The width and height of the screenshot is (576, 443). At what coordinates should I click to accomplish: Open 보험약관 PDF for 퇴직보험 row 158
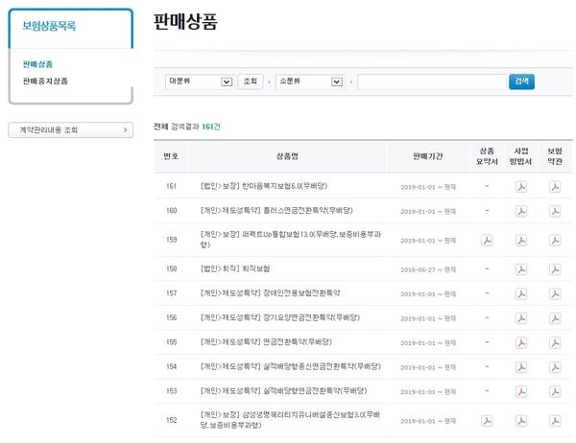coord(555,269)
